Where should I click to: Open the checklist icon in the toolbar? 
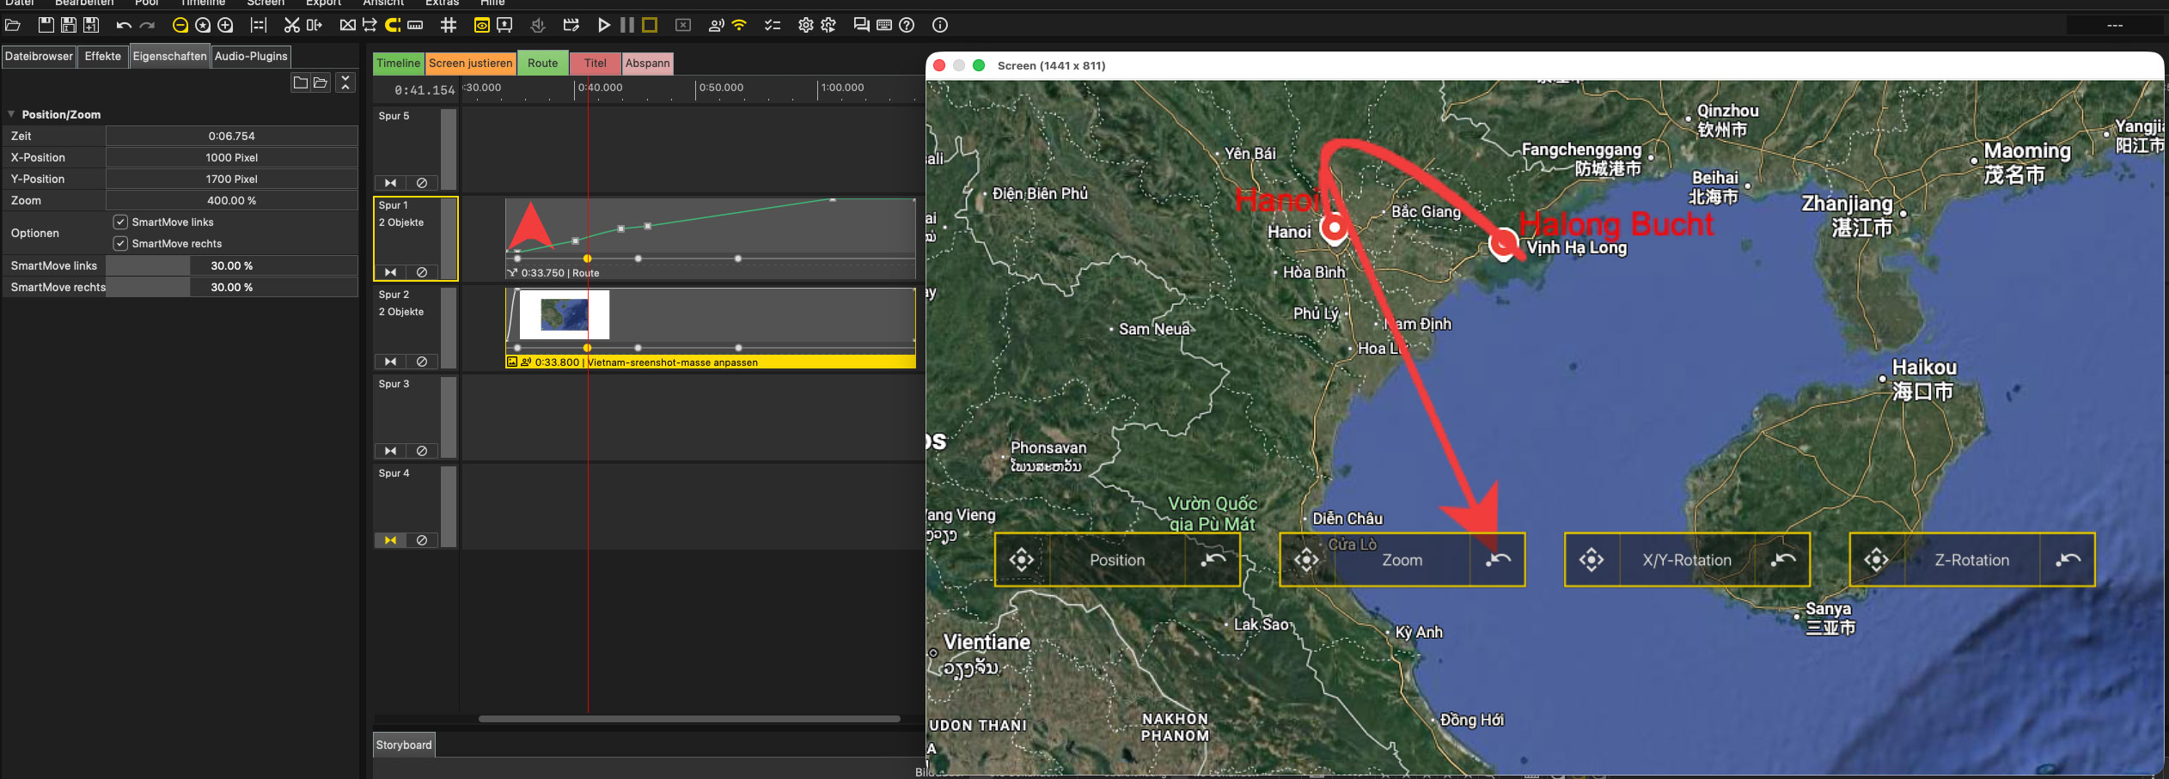[x=773, y=25]
